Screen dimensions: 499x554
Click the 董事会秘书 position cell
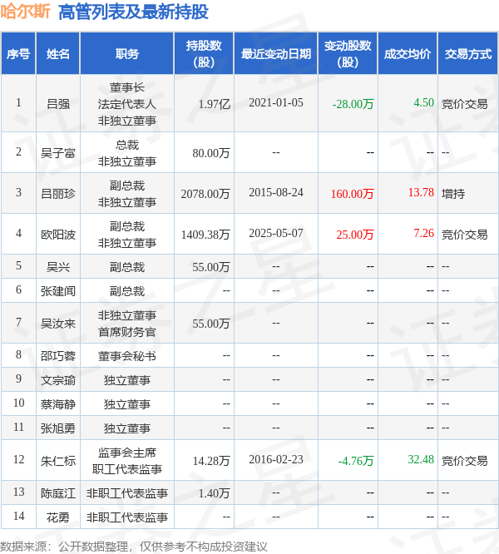click(x=126, y=356)
